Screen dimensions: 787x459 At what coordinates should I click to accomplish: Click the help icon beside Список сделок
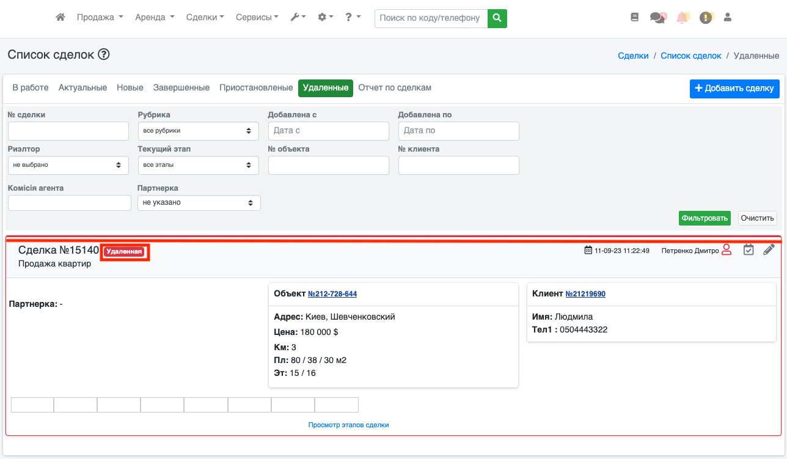coord(104,55)
